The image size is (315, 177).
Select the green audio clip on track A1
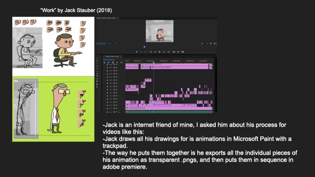tap(169, 112)
